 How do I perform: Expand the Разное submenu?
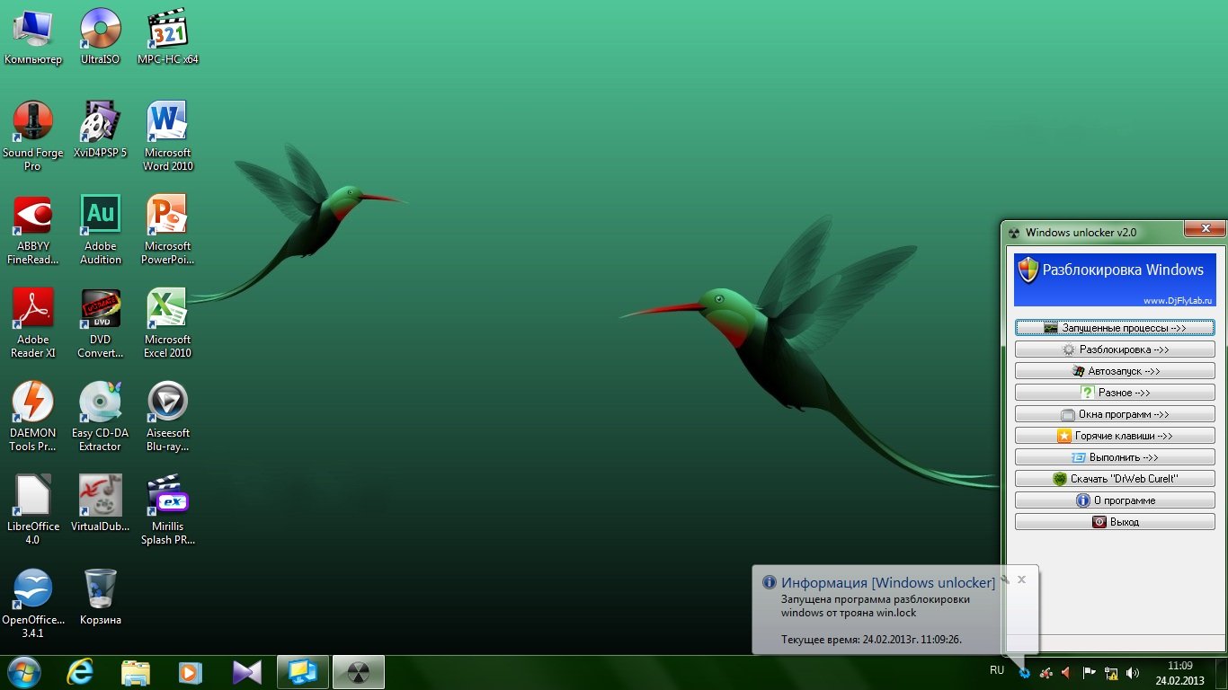click(1115, 393)
